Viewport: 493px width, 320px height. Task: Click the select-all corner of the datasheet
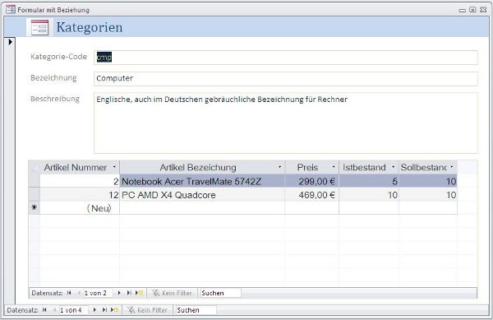point(34,167)
